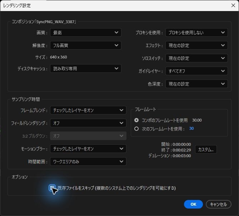
Task: Confirm with the OK button
Action: coord(193,204)
